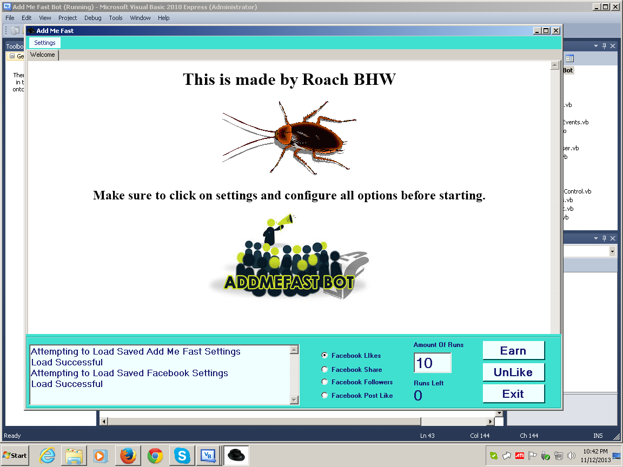623x467 pixels.
Task: Pin the Solution Explorer panel
Action: point(604,46)
